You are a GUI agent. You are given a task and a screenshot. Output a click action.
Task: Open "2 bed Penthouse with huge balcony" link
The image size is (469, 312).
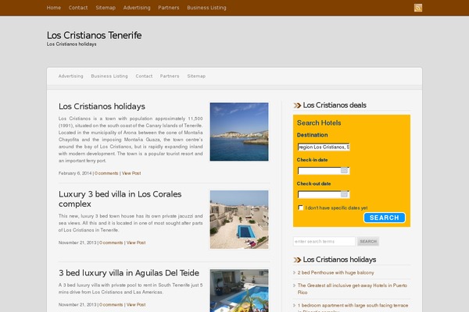[x=335, y=272]
